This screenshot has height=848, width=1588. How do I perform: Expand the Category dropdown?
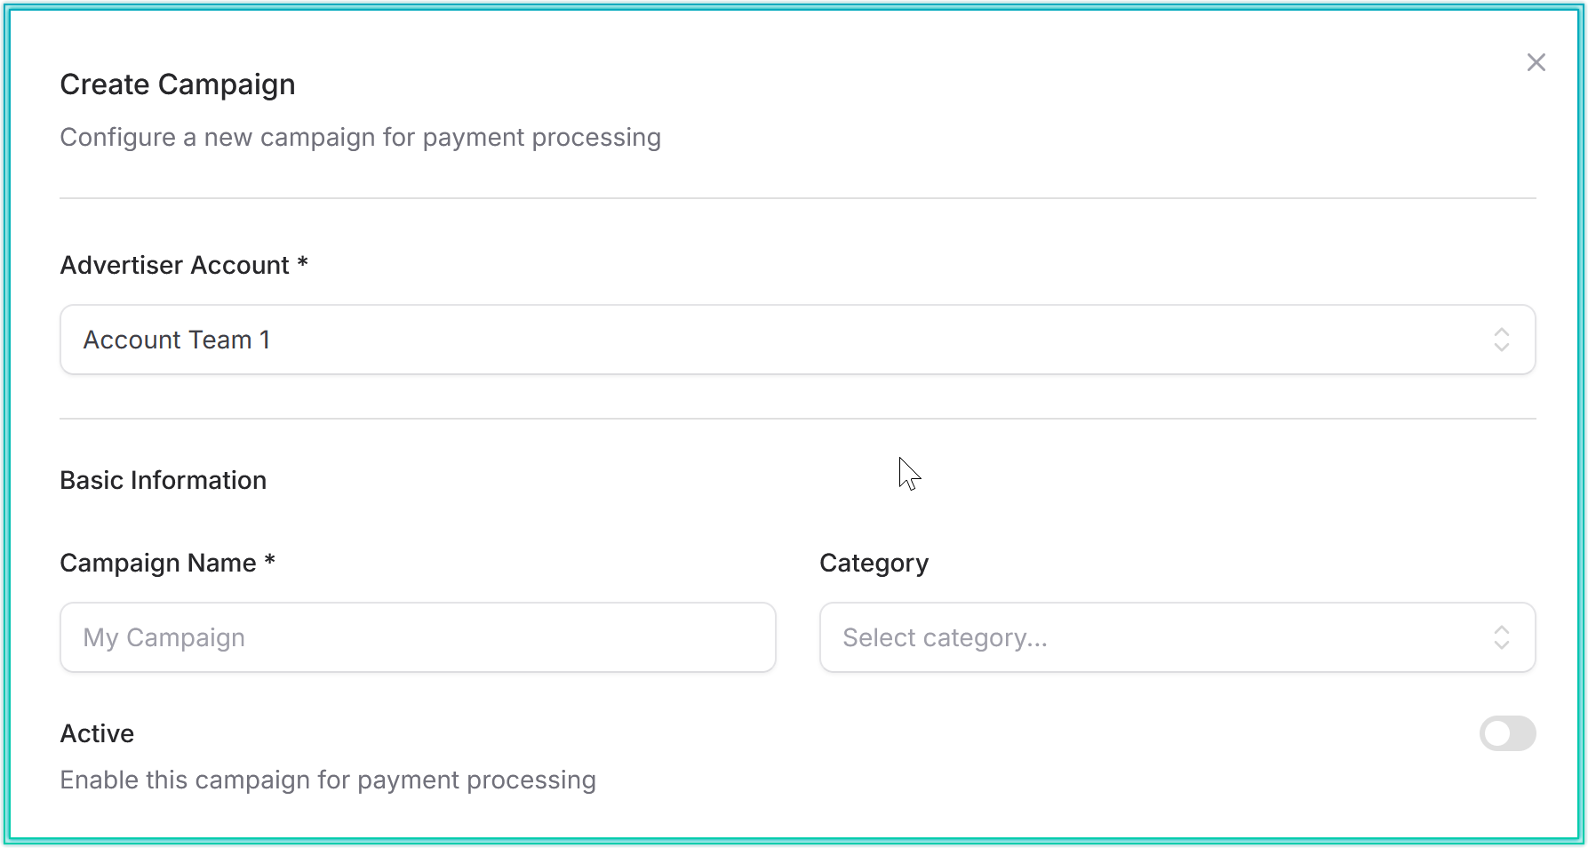(1177, 637)
